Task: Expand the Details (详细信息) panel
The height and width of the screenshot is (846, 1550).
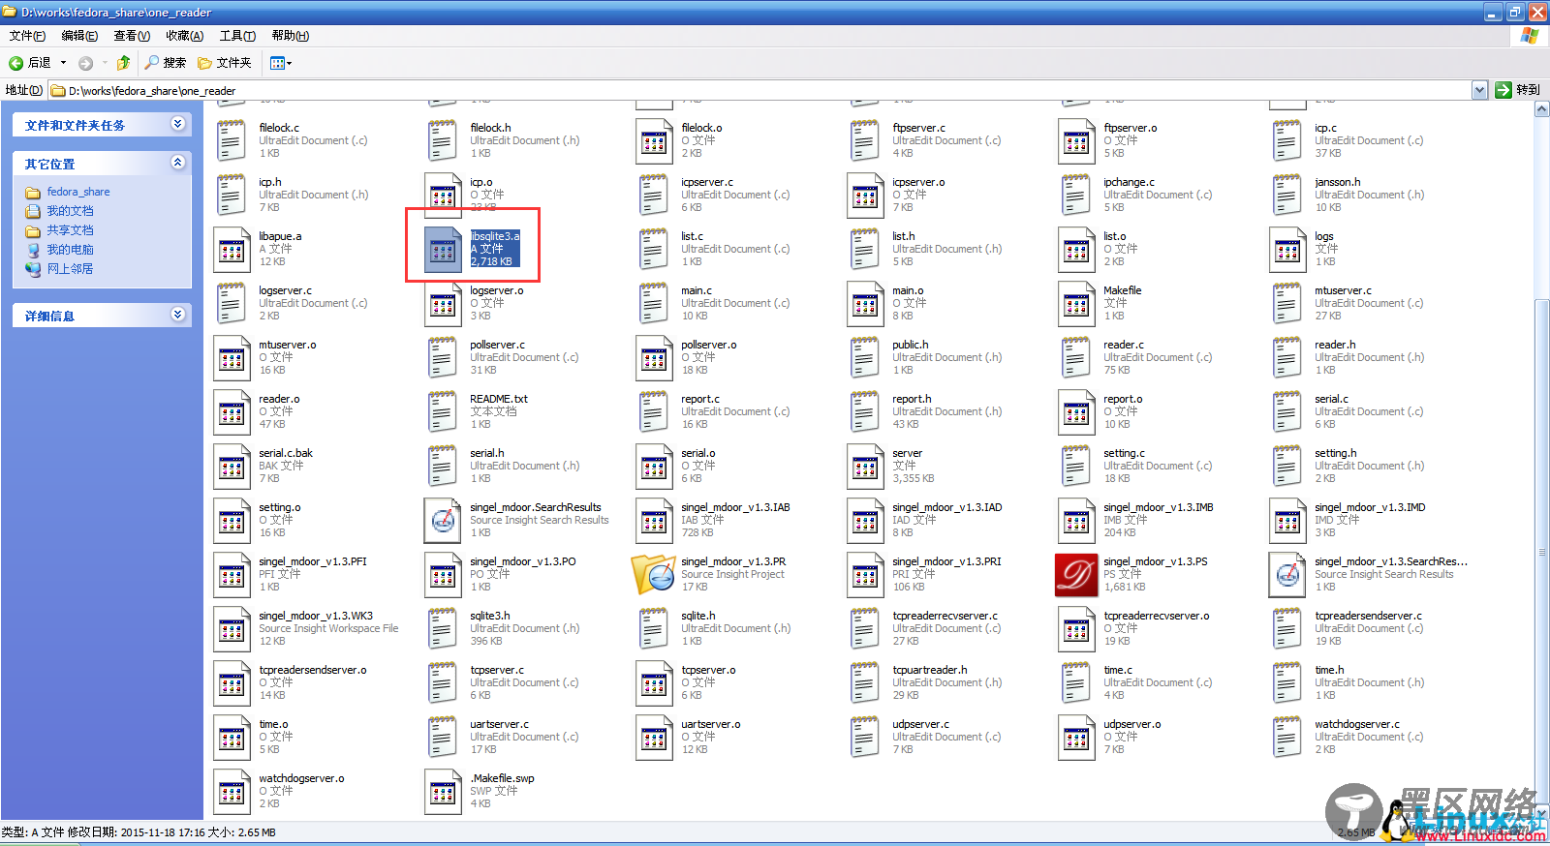Action: (x=177, y=315)
